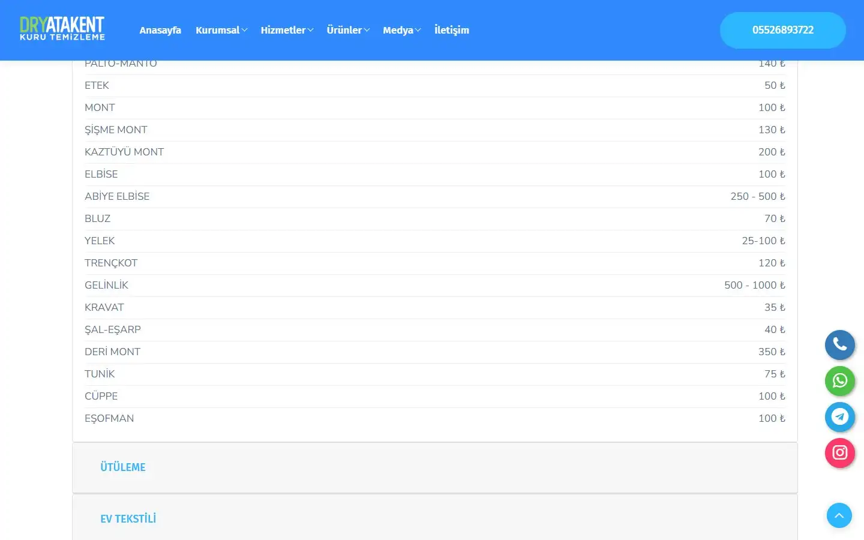
Task: Click the 250 - 500 ₺ price
Action: coord(758,196)
